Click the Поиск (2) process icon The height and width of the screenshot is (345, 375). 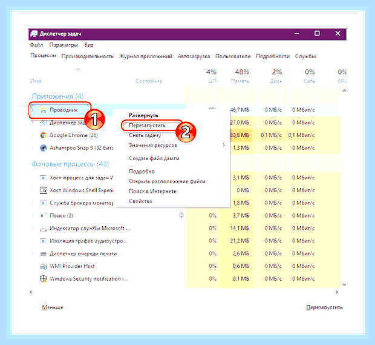(x=44, y=215)
